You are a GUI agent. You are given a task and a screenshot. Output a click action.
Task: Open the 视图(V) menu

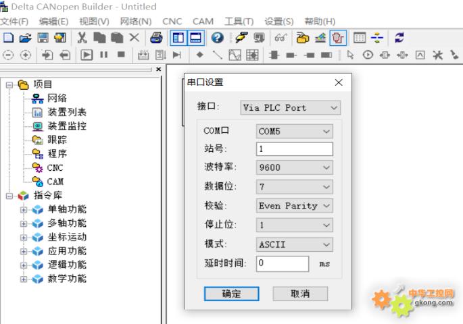(94, 22)
